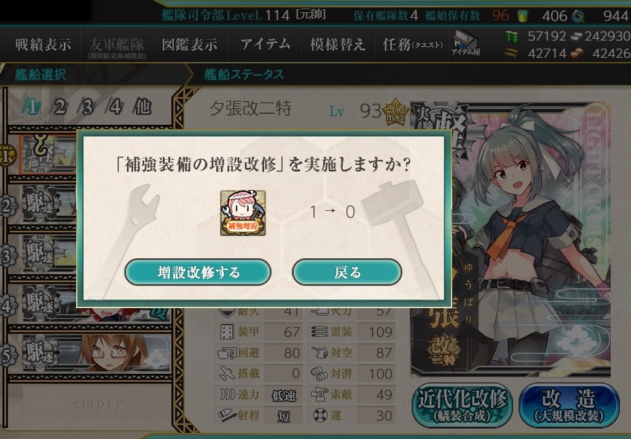Screen dimensions: 631x439
Task: Open 戦績表示 menu item
Action: [43, 44]
